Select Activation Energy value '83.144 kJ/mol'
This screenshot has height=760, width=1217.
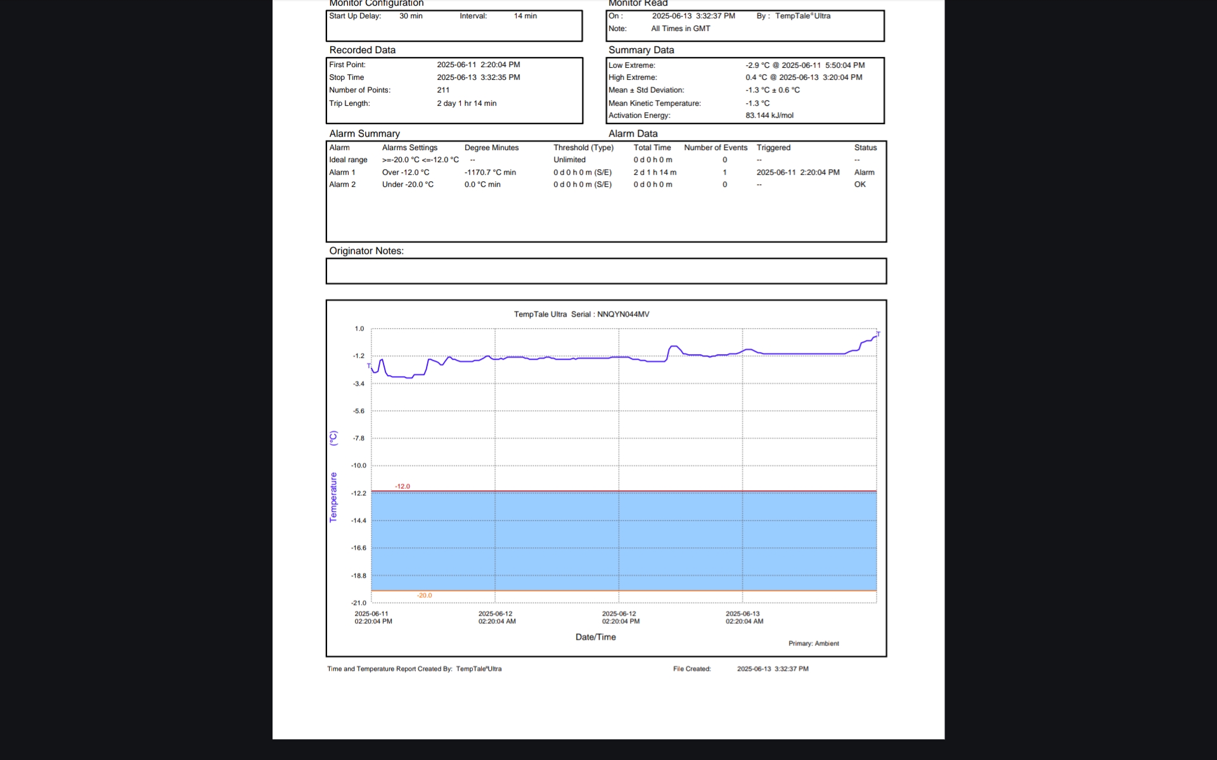[x=769, y=115]
